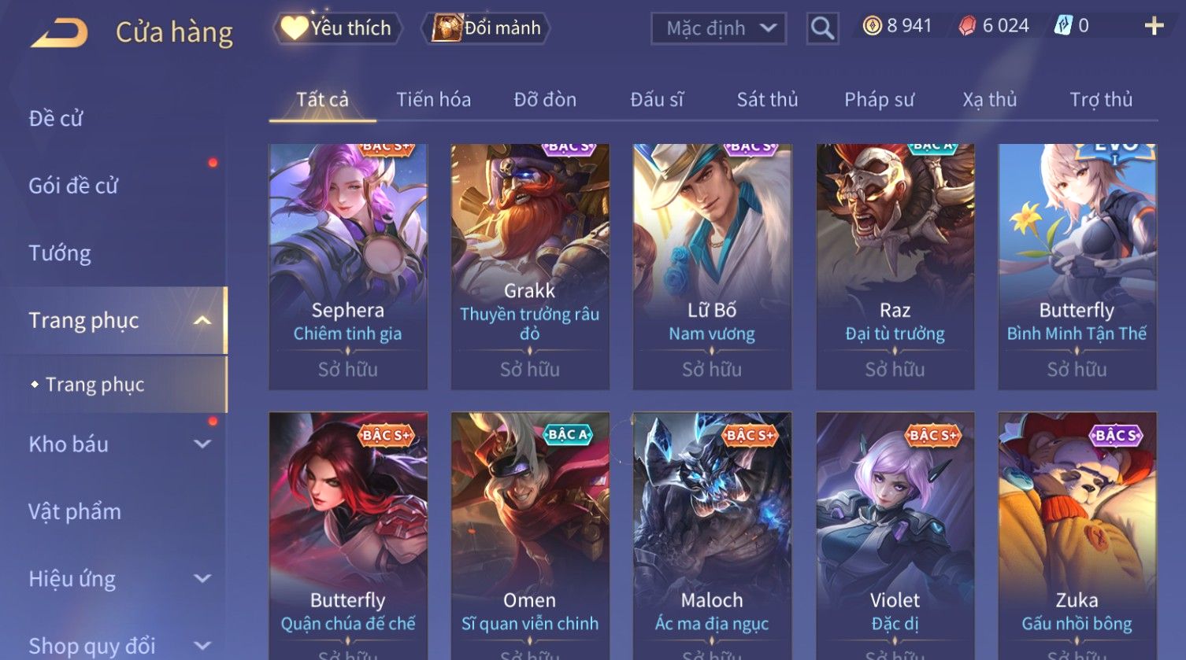Collapse the Trang phục sidebar section

[x=202, y=320]
